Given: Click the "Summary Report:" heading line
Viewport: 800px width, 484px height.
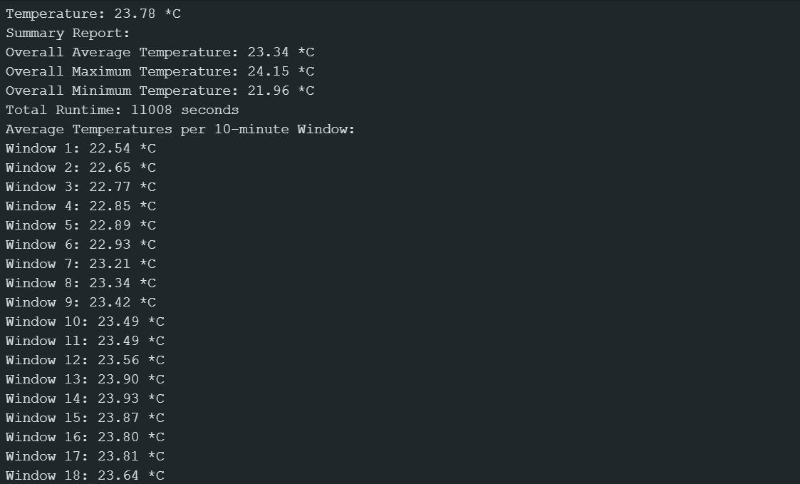Looking at the screenshot, I should click(x=68, y=33).
